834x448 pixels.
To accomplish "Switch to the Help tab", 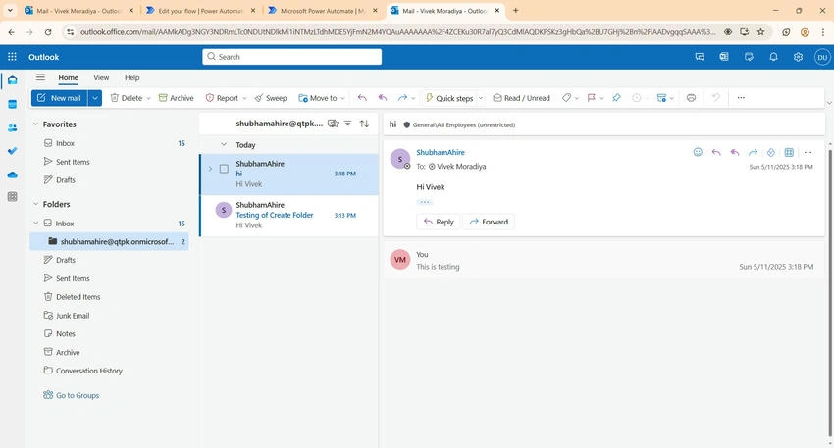I will [131, 77].
